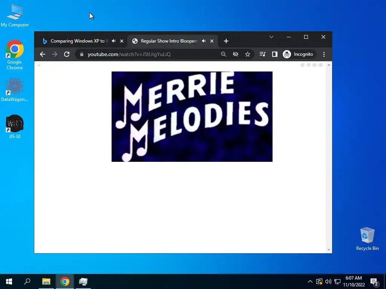Toggle the Chrome side panel
The width and height of the screenshot is (386, 289).
275,54
